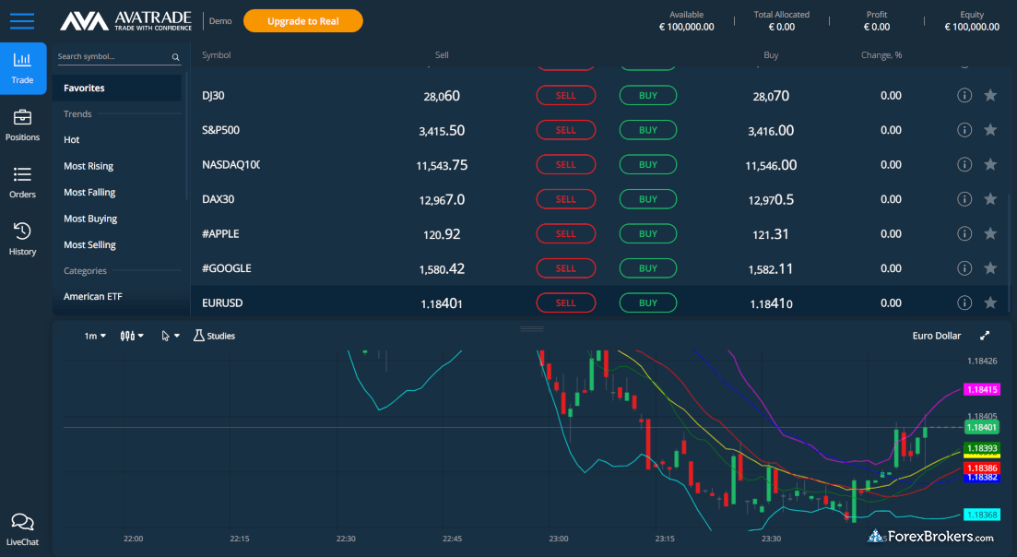Select the Favorites list
This screenshot has width=1017, height=557.
click(117, 89)
